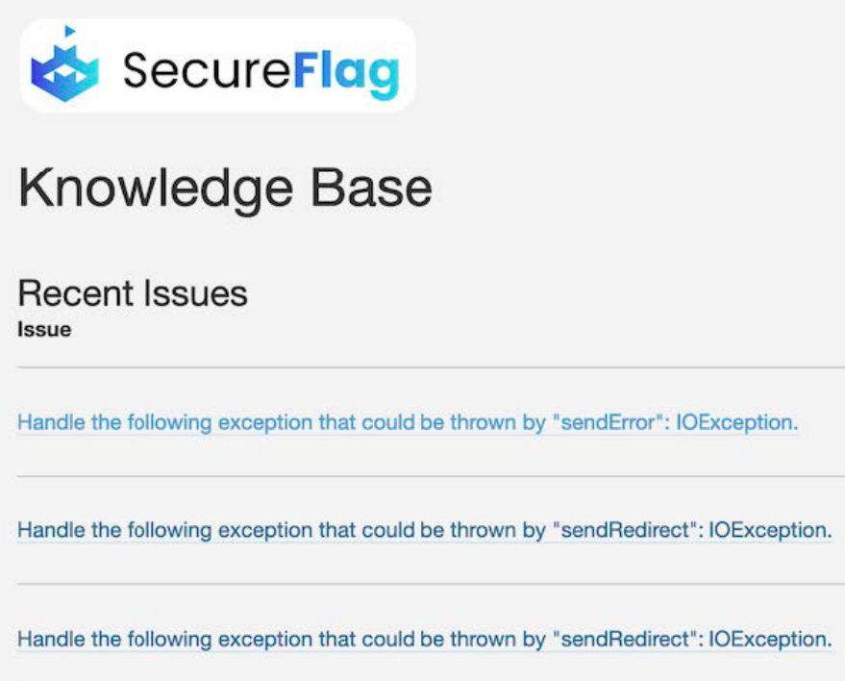
Task: Click the word "Recent" in section heading
Action: 75,293
